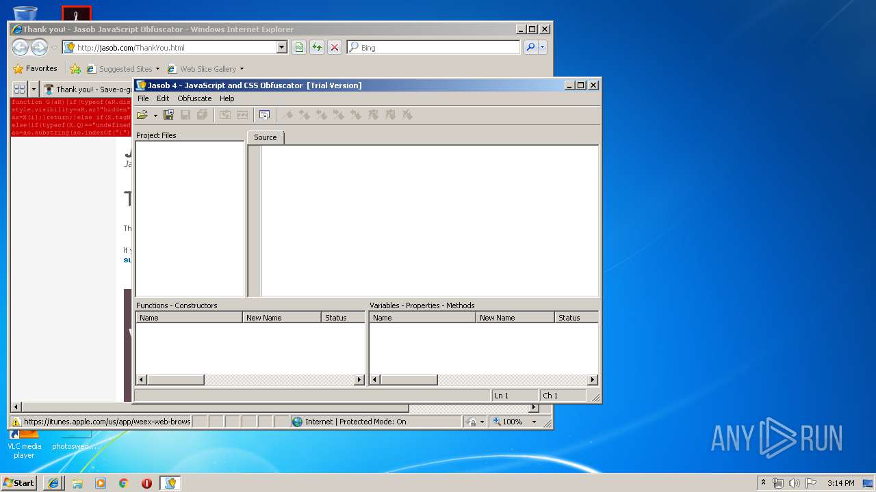
Task: Click Add to Favorites Bar icon
Action: point(75,69)
